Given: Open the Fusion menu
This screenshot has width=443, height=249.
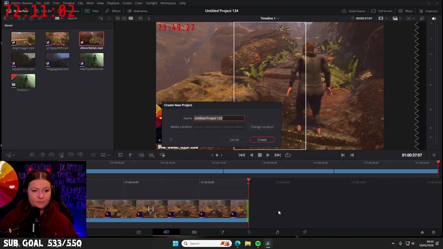Looking at the screenshot, I should click(127, 3).
